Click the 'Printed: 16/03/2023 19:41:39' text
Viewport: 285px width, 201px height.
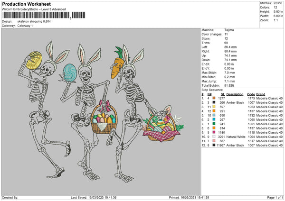(189, 197)
